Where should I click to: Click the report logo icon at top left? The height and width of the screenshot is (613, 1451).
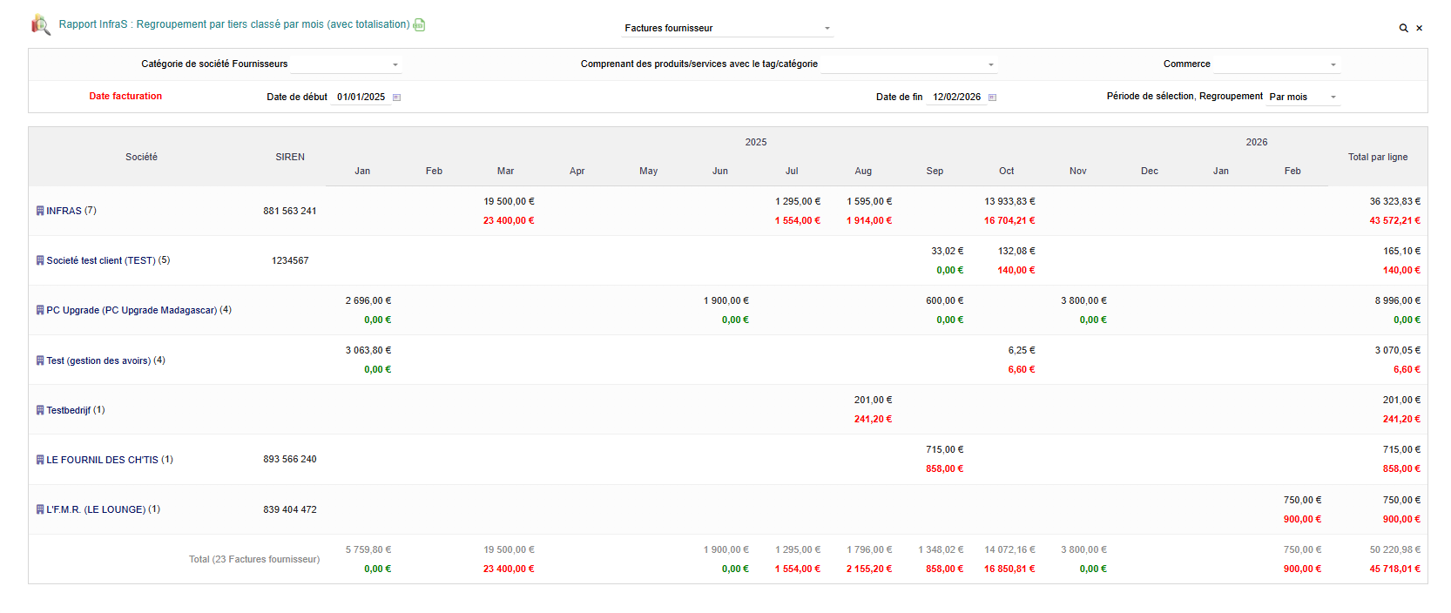click(x=40, y=24)
